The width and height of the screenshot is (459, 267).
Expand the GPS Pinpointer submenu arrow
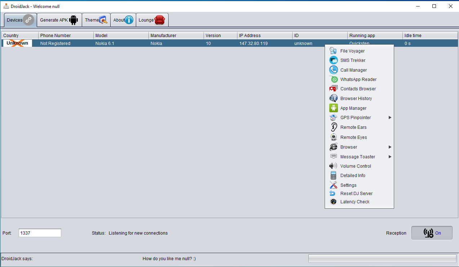coord(390,118)
